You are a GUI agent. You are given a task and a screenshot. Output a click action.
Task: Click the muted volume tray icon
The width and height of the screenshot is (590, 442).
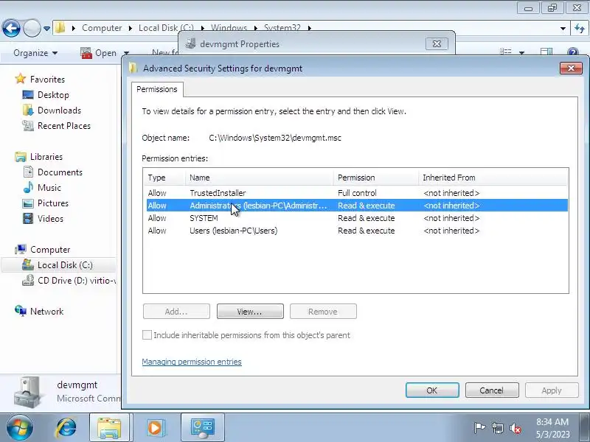tap(515, 428)
